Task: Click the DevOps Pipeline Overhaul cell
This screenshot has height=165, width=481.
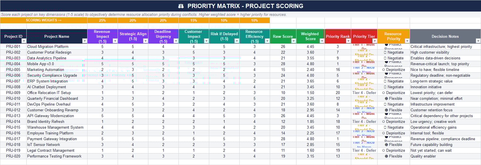Action: click(57, 104)
